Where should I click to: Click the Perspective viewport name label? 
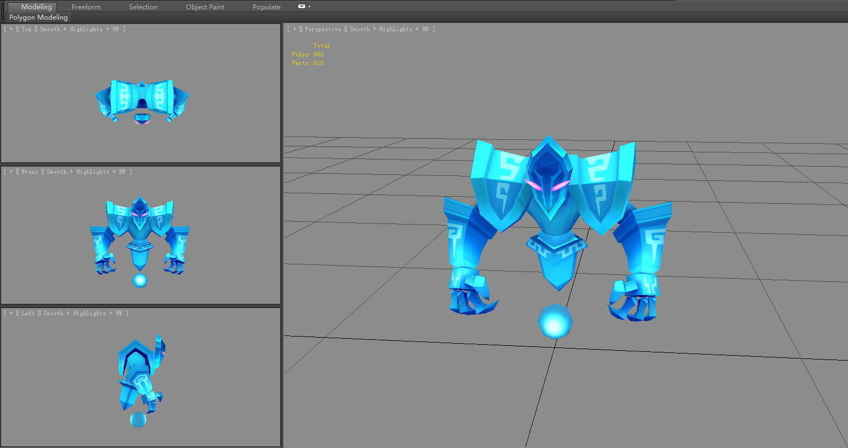[323, 29]
